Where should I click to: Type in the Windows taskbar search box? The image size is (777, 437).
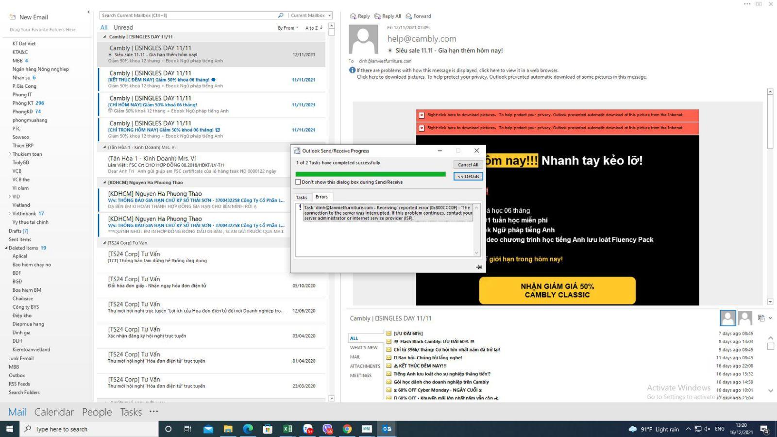(x=89, y=429)
